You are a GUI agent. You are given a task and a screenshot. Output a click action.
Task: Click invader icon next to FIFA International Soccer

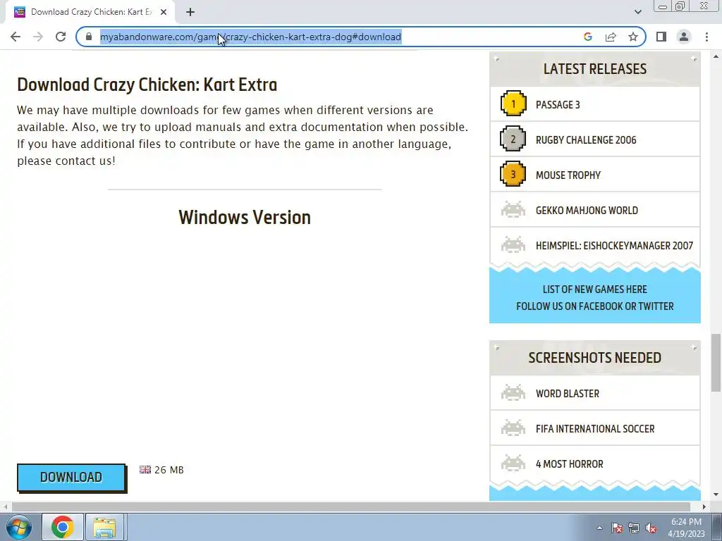(513, 428)
